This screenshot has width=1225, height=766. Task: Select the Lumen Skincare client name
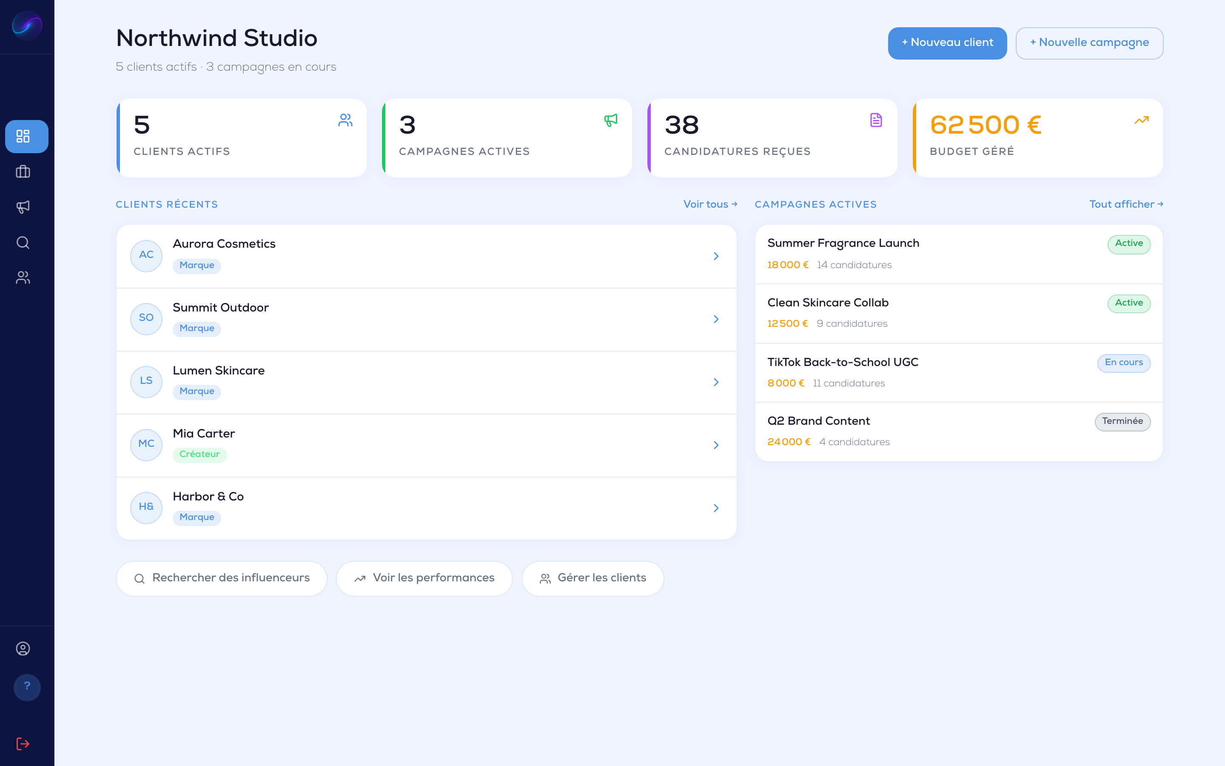point(219,370)
